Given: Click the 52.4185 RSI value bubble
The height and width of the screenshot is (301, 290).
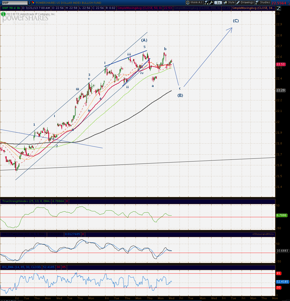Looking at the screenshot, I should coord(282,282).
